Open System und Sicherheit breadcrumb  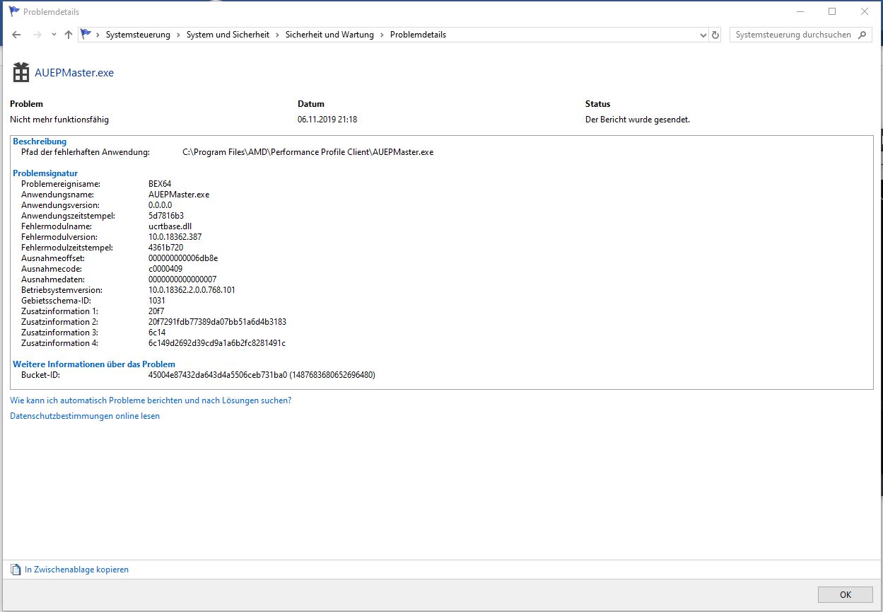[228, 35]
